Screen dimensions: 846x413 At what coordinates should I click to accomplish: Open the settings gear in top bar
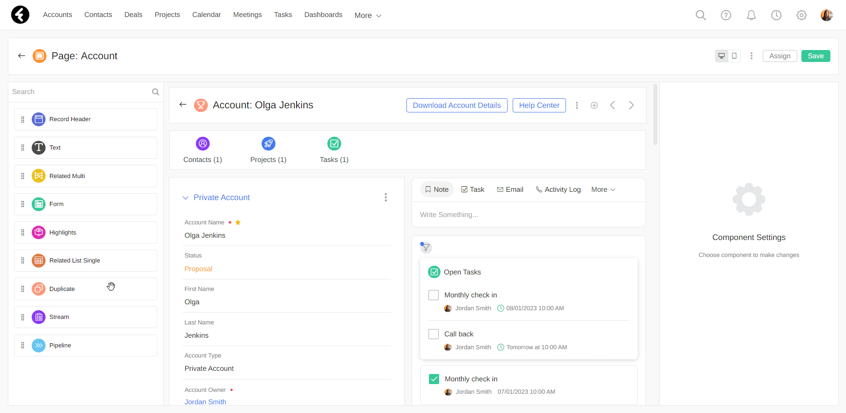click(x=801, y=15)
